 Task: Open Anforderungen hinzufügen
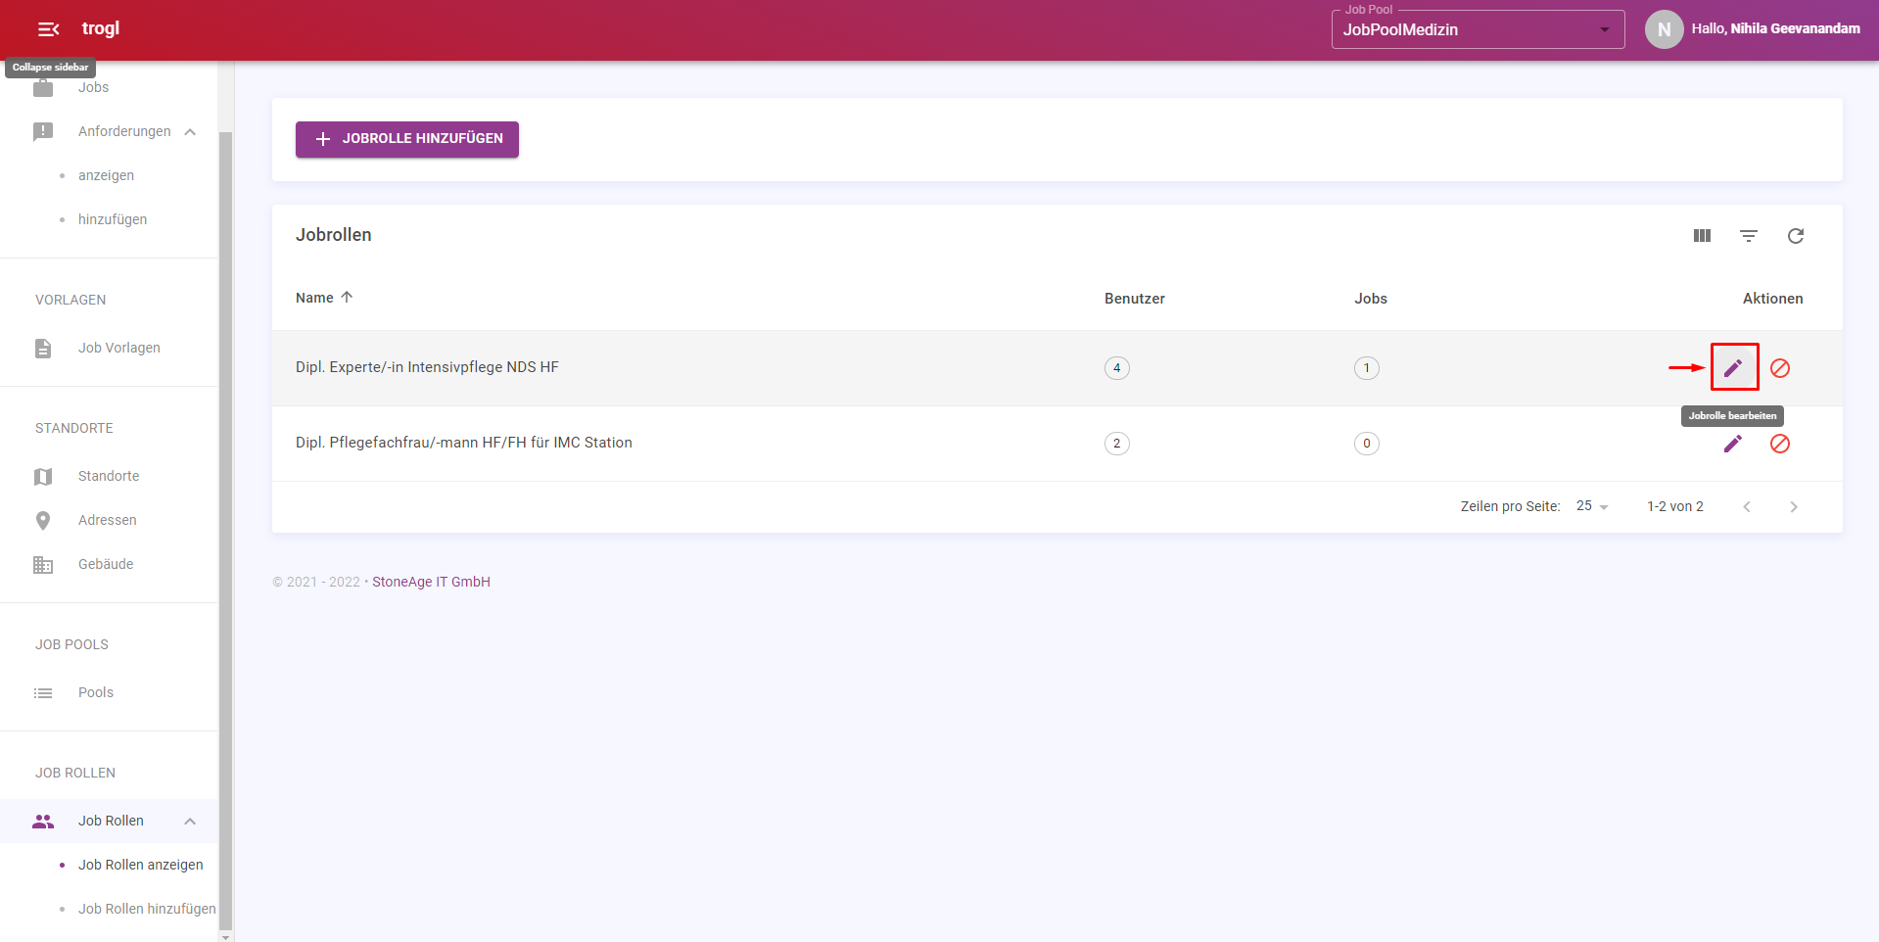(x=113, y=219)
